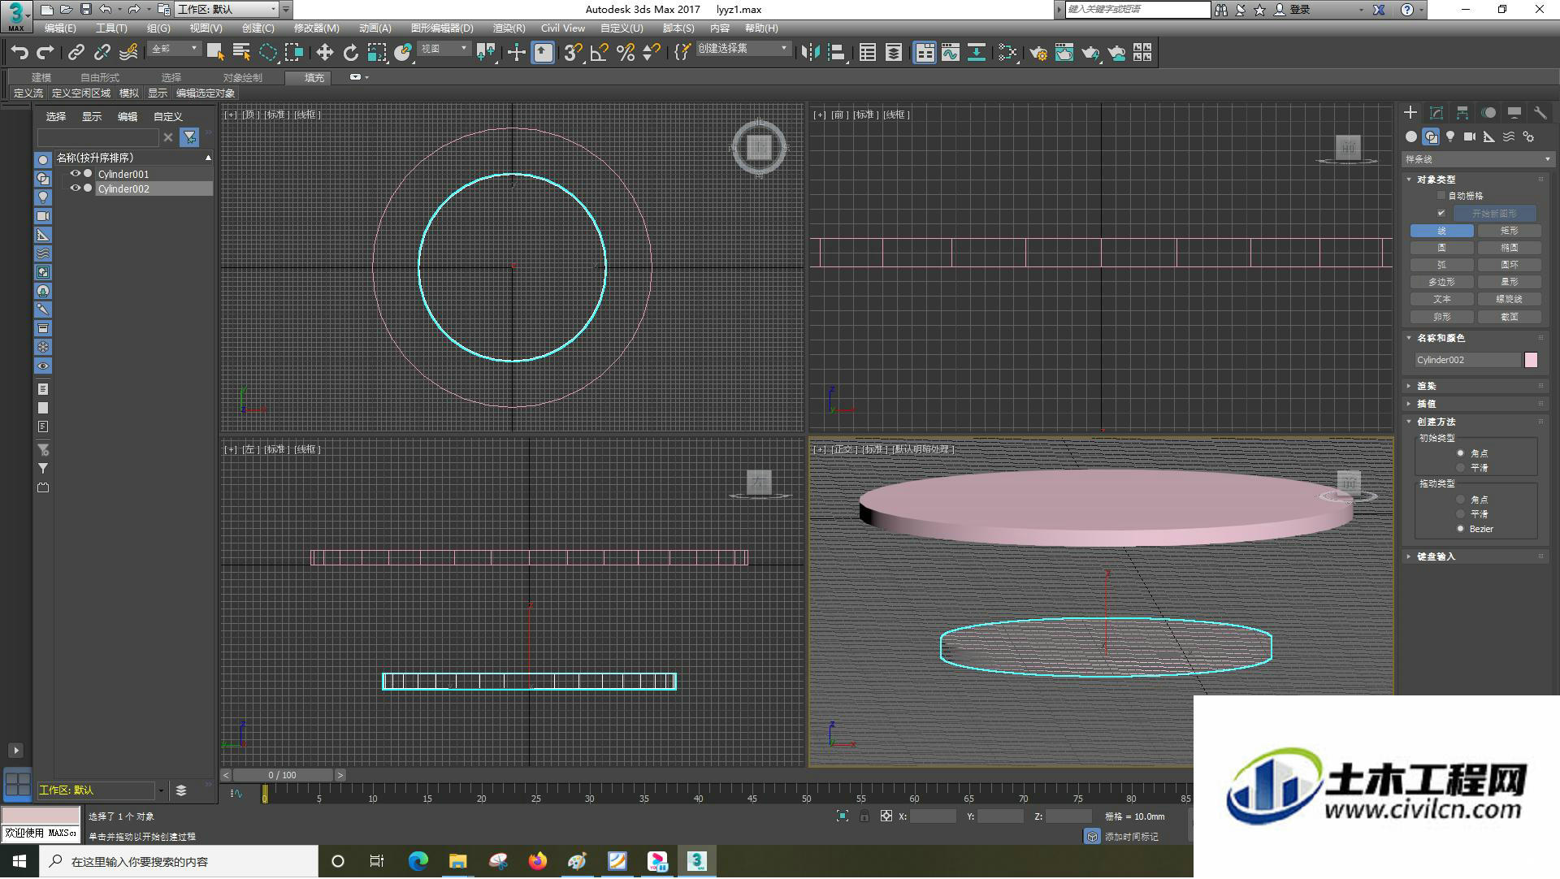Open the Civil View menu

[562, 28]
